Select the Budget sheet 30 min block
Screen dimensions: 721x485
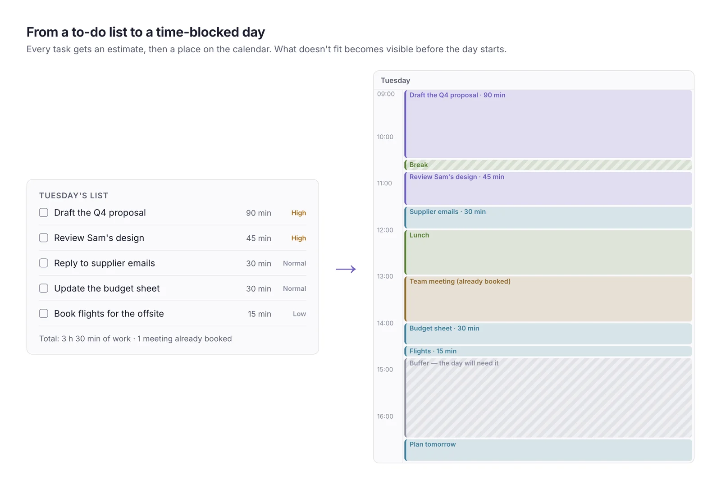[x=548, y=334]
